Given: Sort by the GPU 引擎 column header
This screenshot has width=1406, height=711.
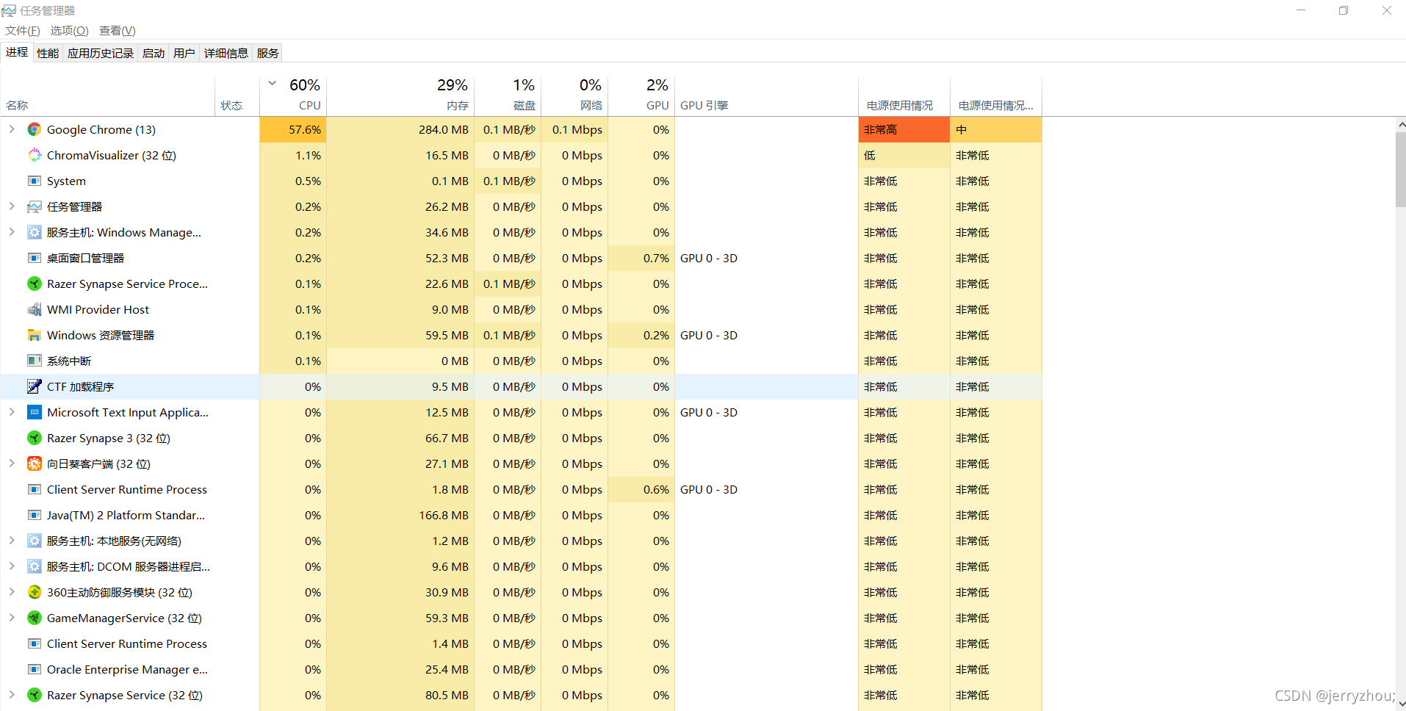Looking at the screenshot, I should [766, 95].
